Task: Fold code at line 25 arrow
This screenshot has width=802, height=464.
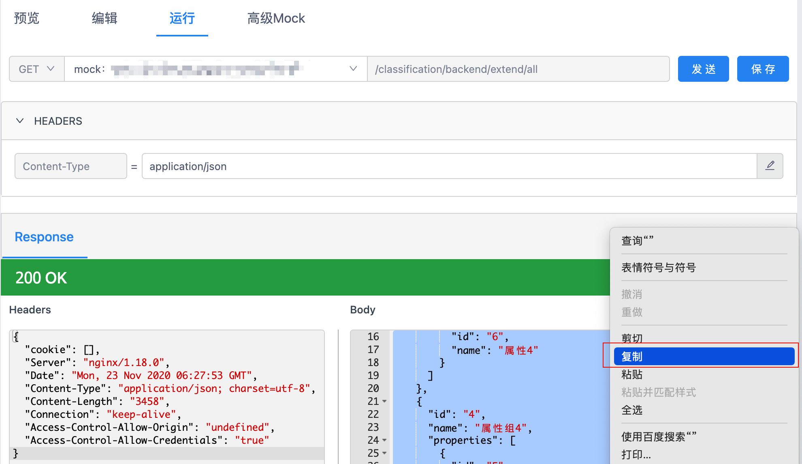Action: click(384, 453)
